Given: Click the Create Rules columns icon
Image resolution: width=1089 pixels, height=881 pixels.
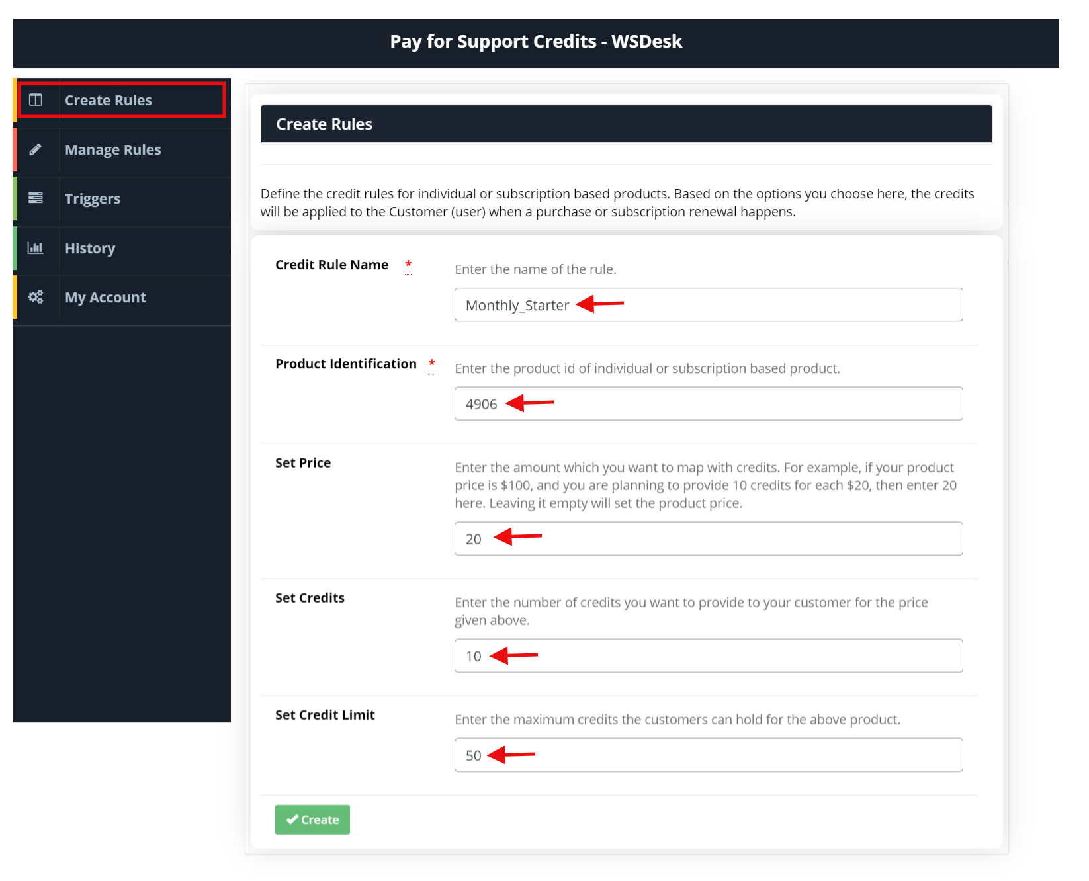Looking at the screenshot, I should (36, 100).
